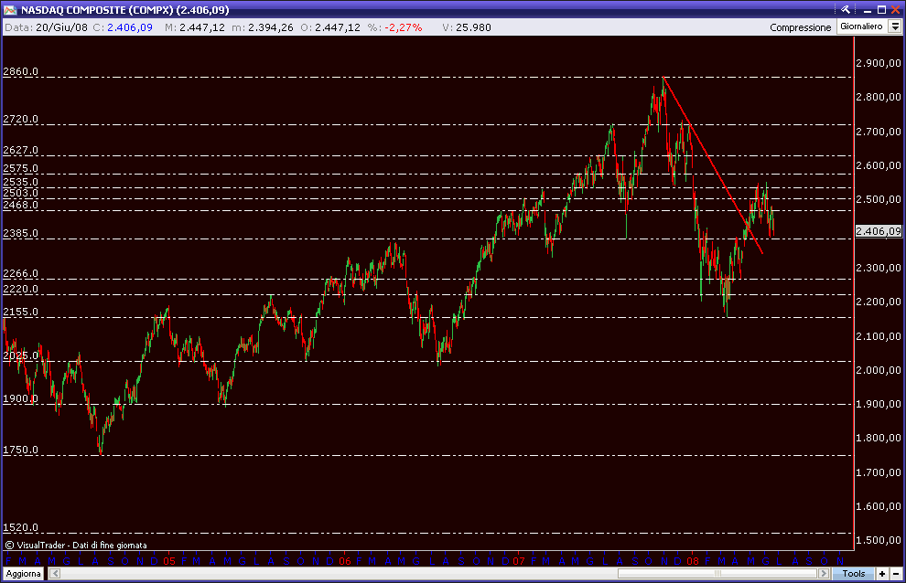
Task: Click the Compressione dropdown arrow
Action: 894,27
